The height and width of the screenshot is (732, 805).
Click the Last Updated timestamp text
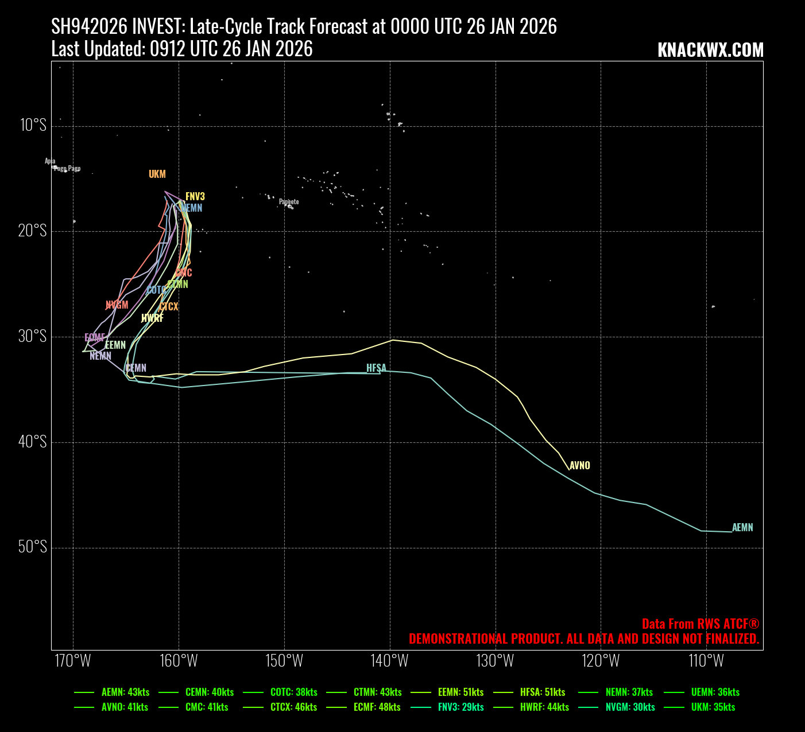coord(181,49)
